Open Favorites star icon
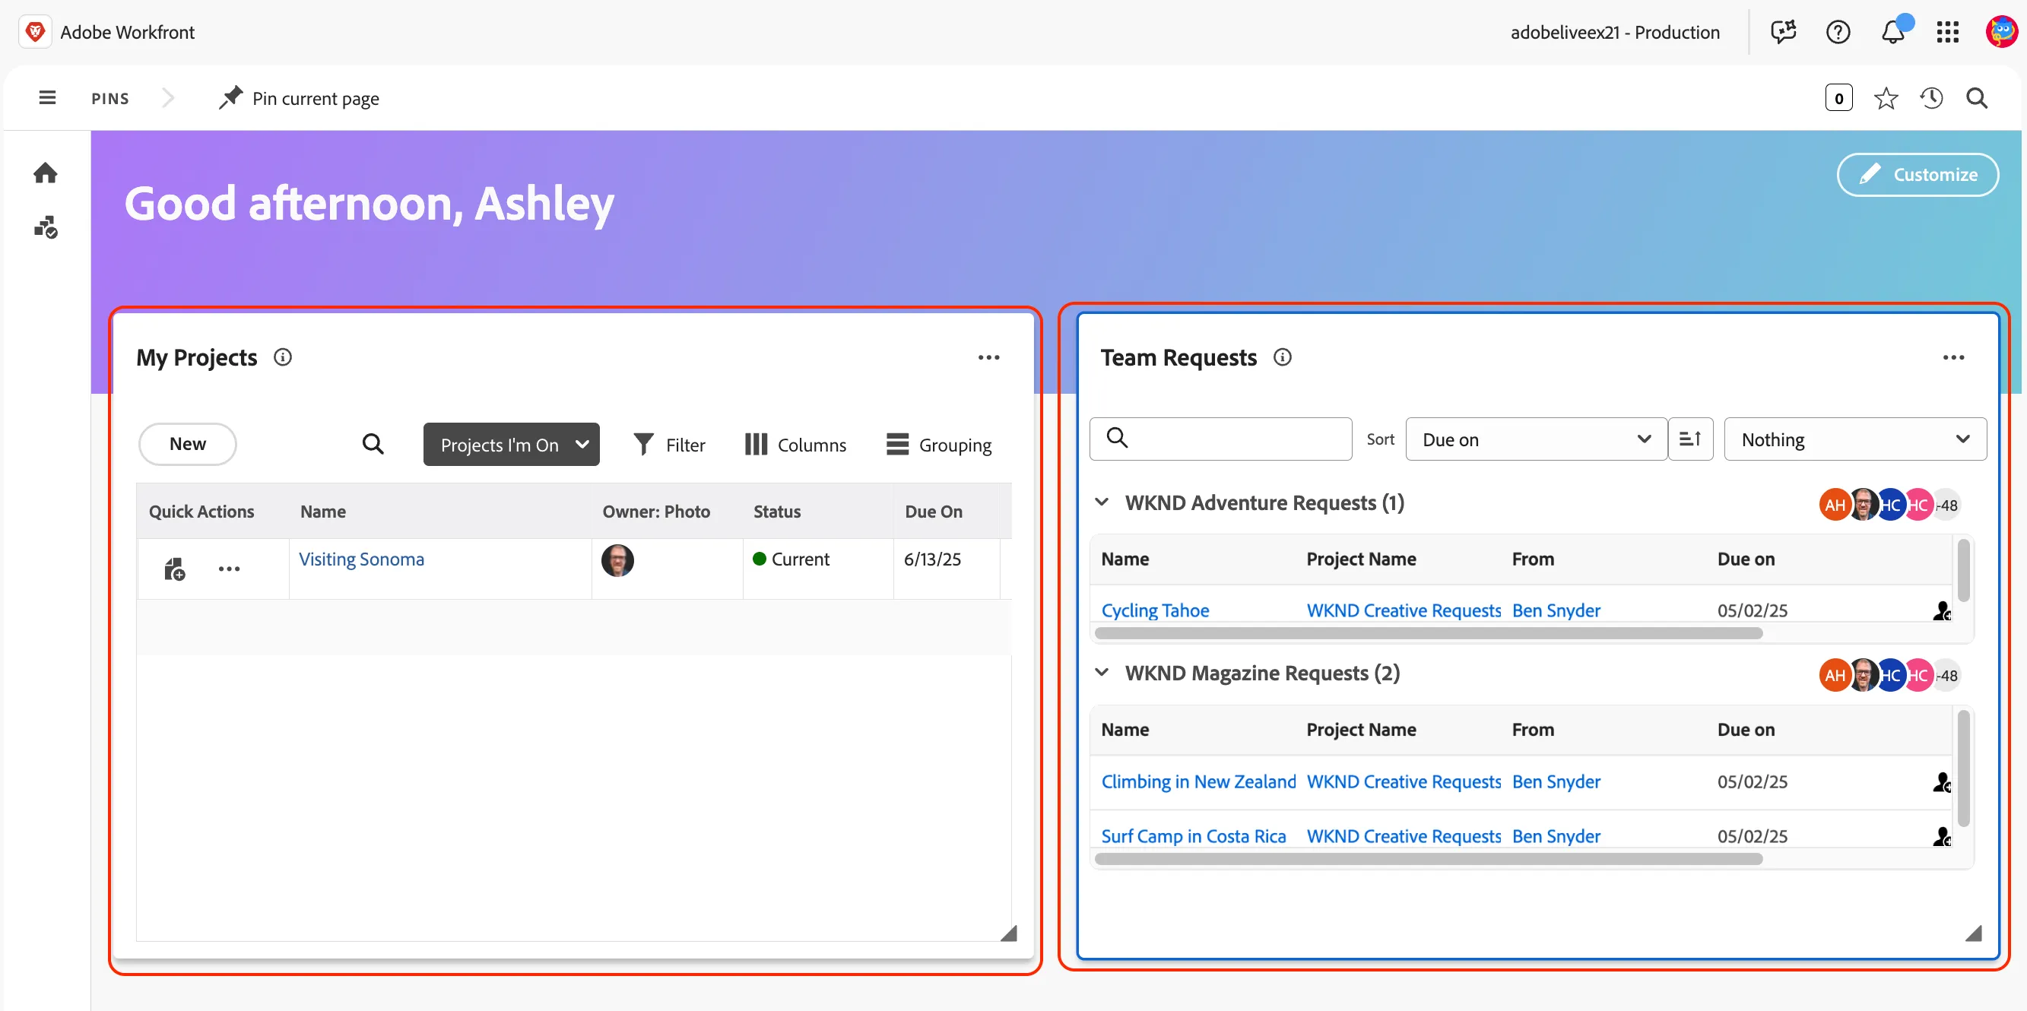 1886,98
